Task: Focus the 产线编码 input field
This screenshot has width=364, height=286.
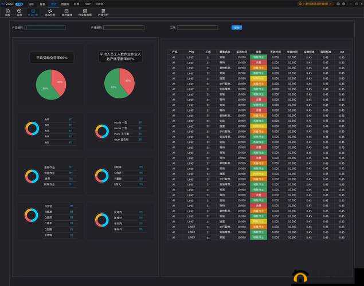Action: (124, 27)
